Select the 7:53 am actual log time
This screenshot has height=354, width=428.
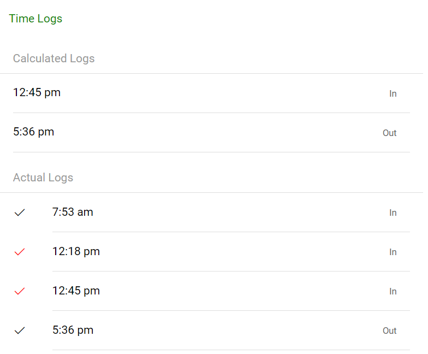click(73, 212)
